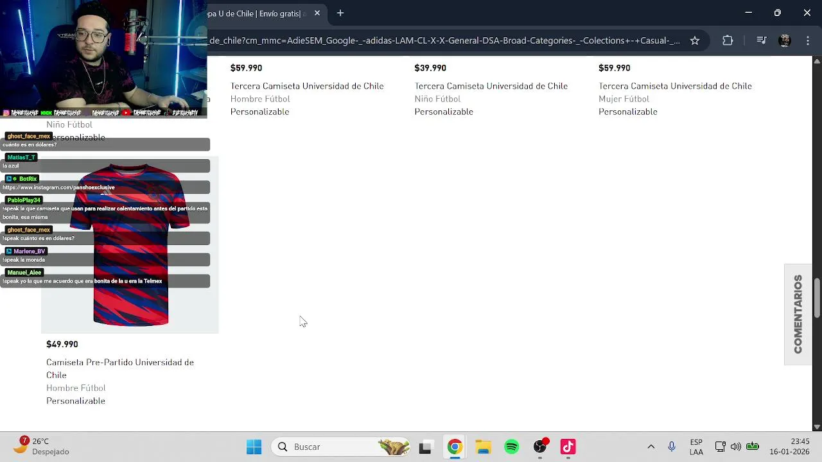The height and width of the screenshot is (462, 822).
Task: Click the taskbar Buscar search box
Action: 341,447
